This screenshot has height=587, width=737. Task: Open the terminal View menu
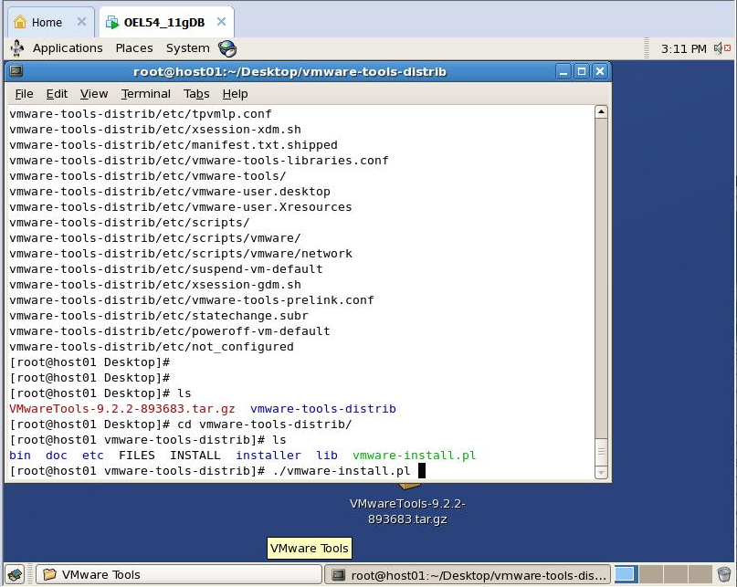94,94
